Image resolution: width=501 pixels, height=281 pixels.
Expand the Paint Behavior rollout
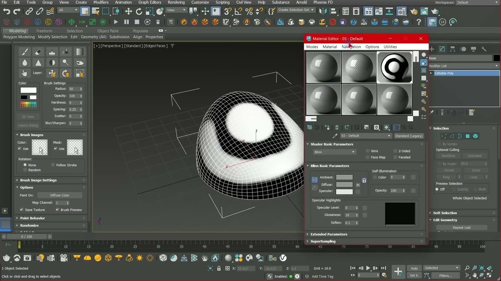tap(51, 218)
